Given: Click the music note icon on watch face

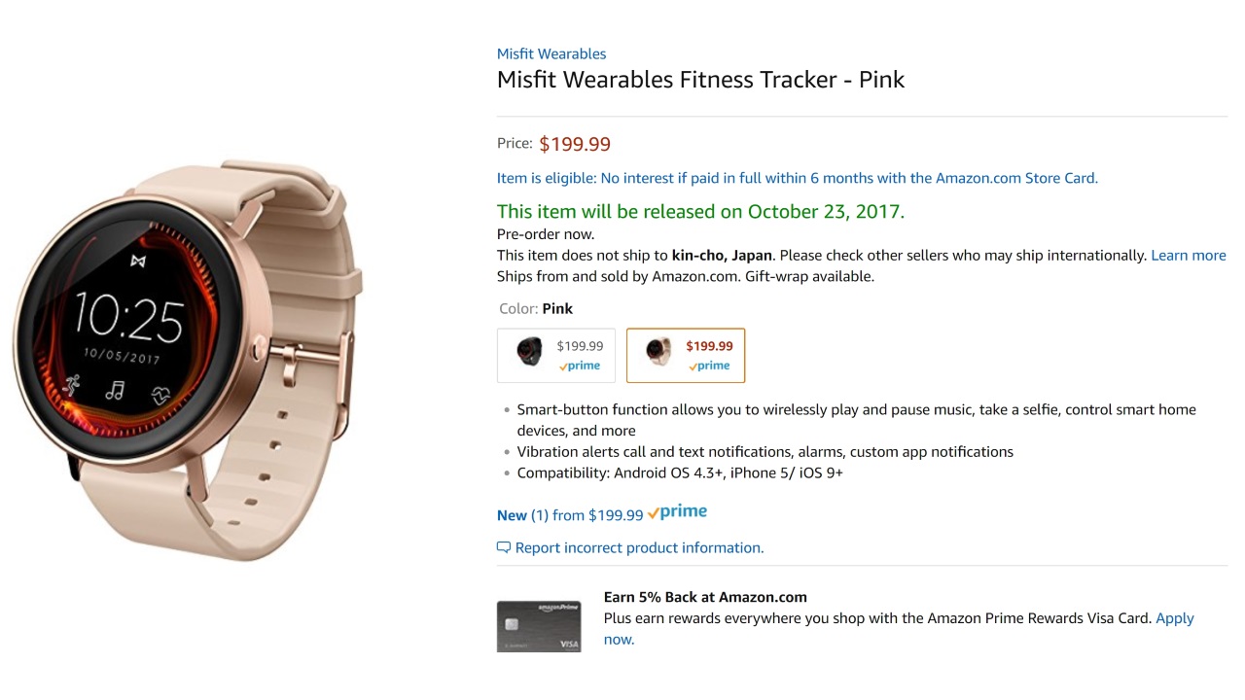Looking at the screenshot, I should tap(115, 391).
